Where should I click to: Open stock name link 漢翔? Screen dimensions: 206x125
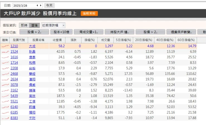pyautogui.click(x=32, y=79)
